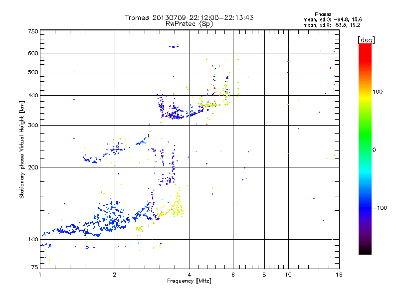Click the x-axis tick label '4'
This screenshot has width=399, height=299.
pos(190,275)
